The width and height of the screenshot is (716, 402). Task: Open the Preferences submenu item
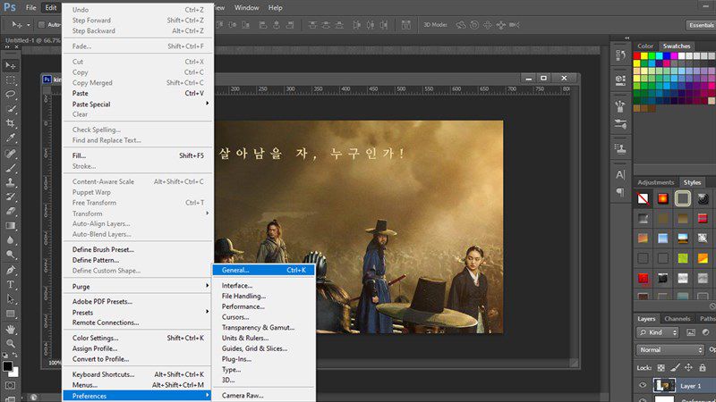coord(138,396)
